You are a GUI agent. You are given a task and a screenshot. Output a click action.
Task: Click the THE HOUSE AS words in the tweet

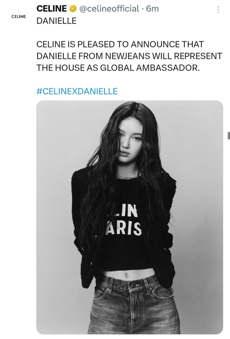[67, 68]
